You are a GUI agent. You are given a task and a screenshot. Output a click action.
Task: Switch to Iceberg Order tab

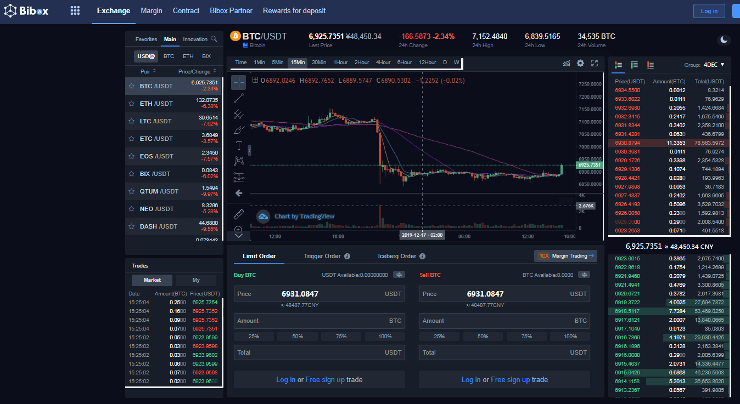click(397, 256)
